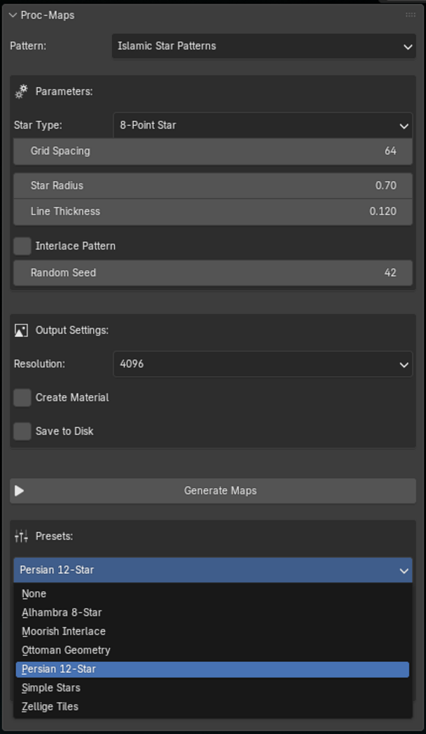
Task: Click the Grid Spacing value field
Action: [x=213, y=151]
